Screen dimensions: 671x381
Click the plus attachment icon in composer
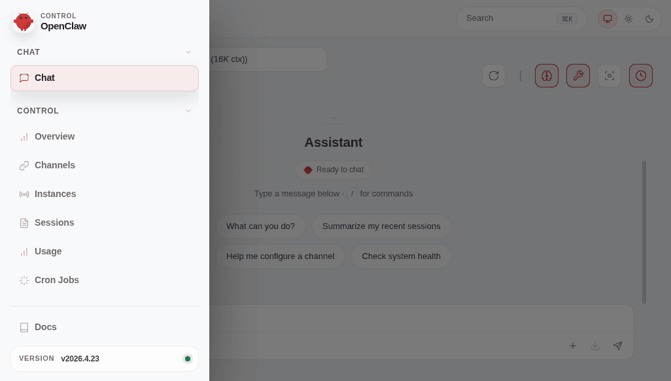pos(573,346)
